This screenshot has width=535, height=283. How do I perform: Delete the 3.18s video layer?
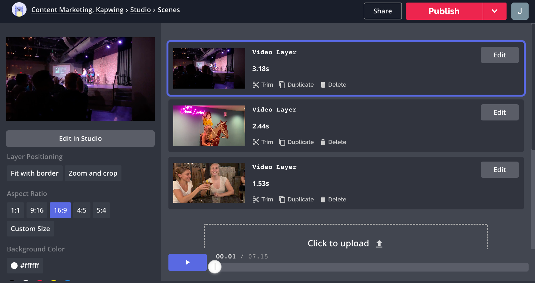(333, 85)
